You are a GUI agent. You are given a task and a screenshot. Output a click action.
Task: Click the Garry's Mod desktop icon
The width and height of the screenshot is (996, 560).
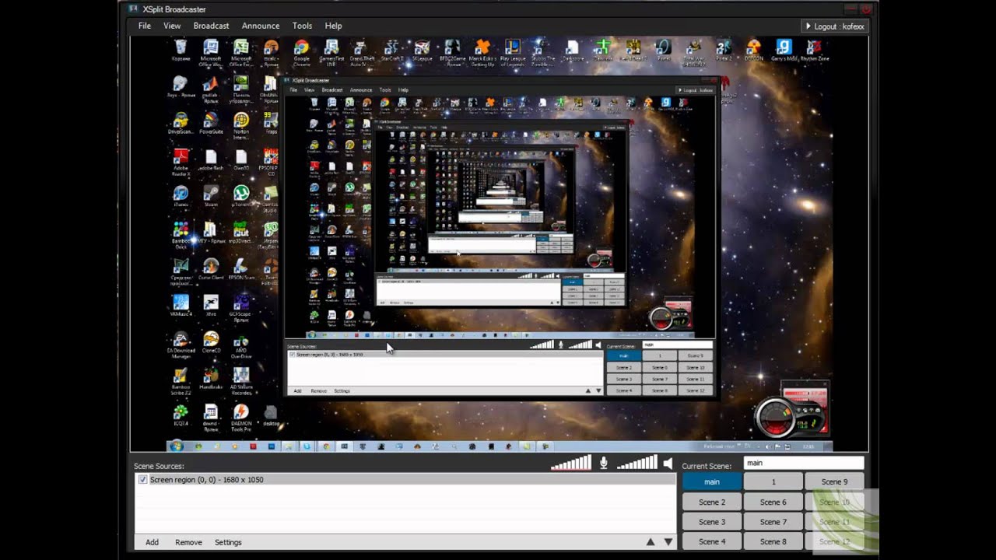pyautogui.click(x=784, y=51)
